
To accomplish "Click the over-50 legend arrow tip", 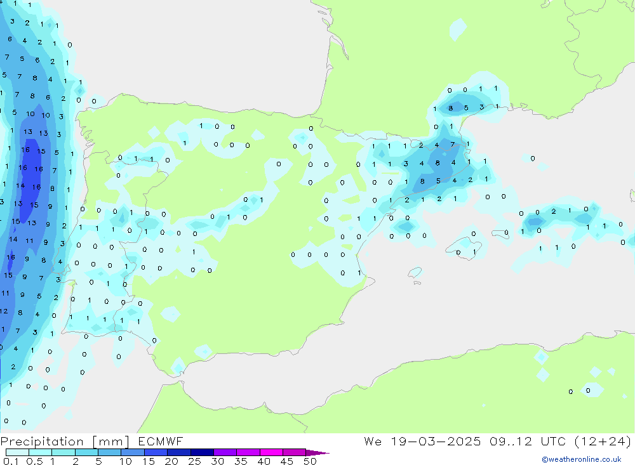I will click(x=317, y=453).
